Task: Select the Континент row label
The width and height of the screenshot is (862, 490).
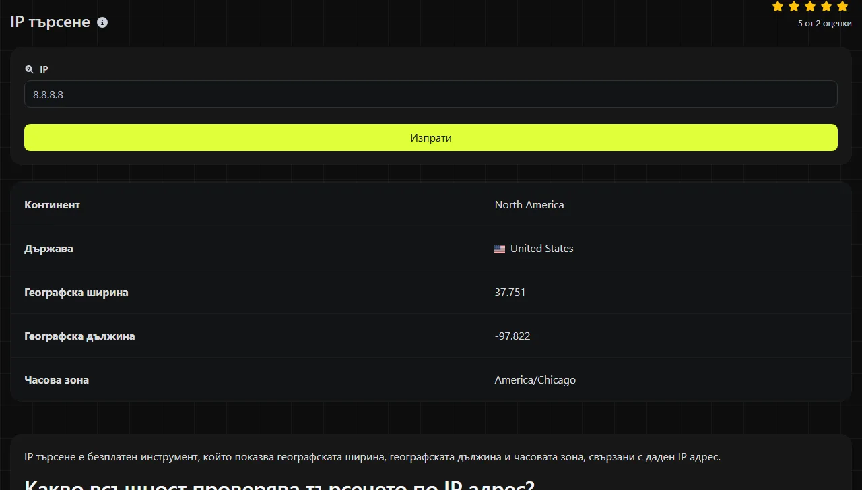Action: tap(52, 205)
